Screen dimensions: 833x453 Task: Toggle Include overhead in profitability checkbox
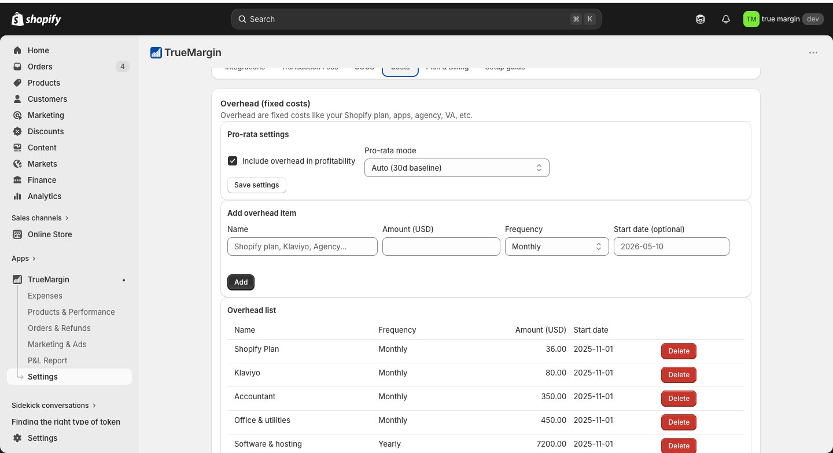[233, 161]
